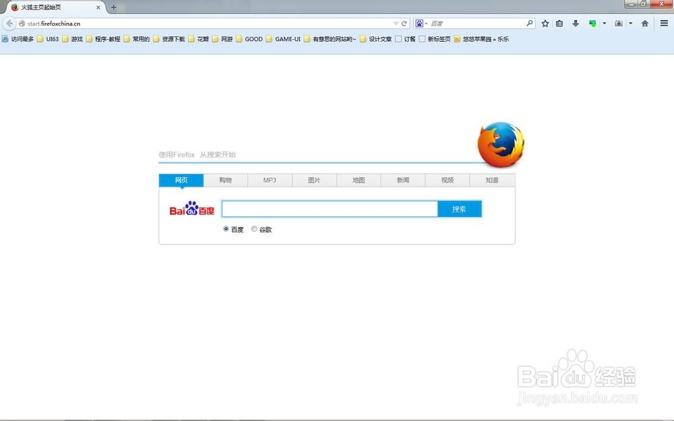Open the hamburger menu button

pos(664,24)
